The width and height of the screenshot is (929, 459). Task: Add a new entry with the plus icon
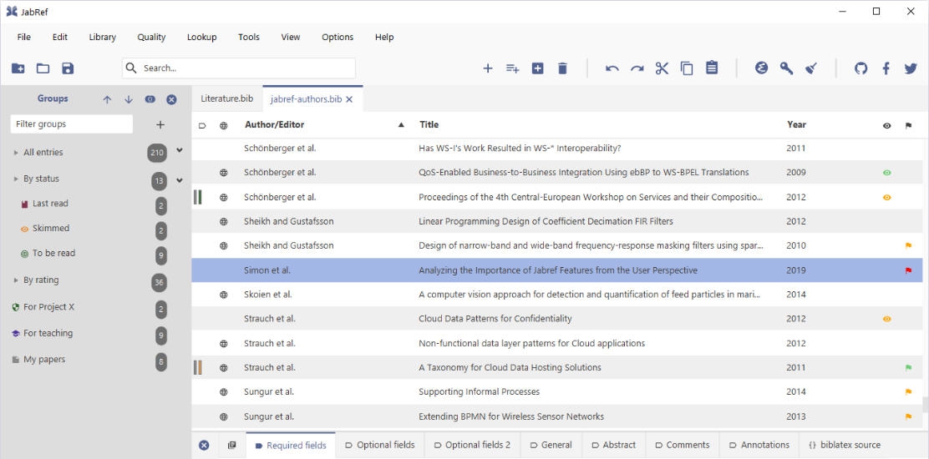[x=488, y=68]
